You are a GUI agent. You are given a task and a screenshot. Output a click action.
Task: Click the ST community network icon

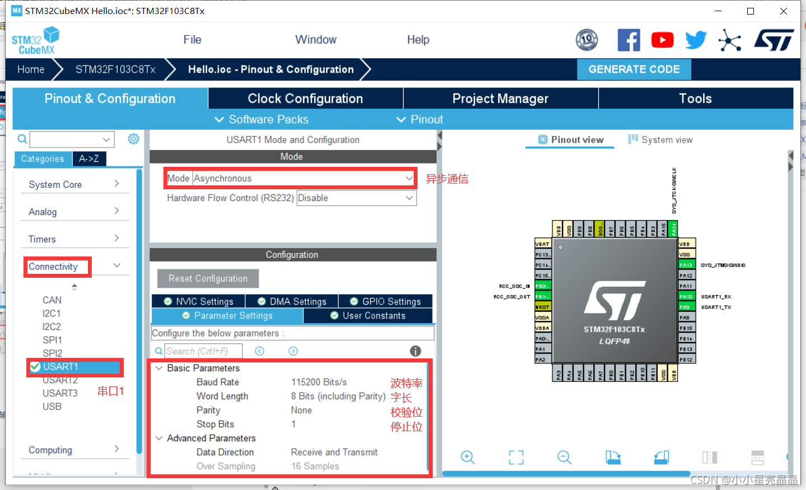(x=730, y=40)
